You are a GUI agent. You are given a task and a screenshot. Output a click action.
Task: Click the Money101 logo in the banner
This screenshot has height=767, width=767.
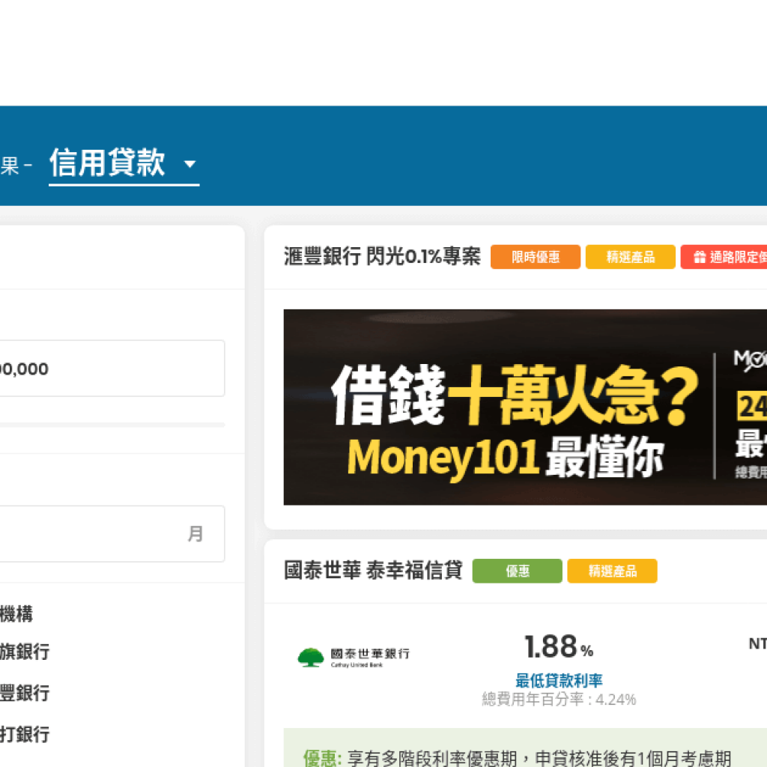click(749, 361)
